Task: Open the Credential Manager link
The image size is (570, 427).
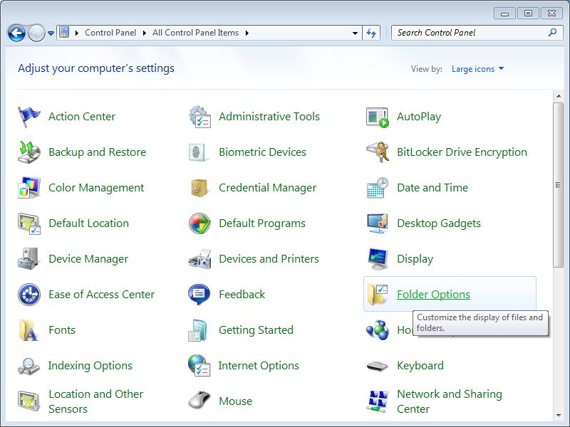Action: coord(267,188)
